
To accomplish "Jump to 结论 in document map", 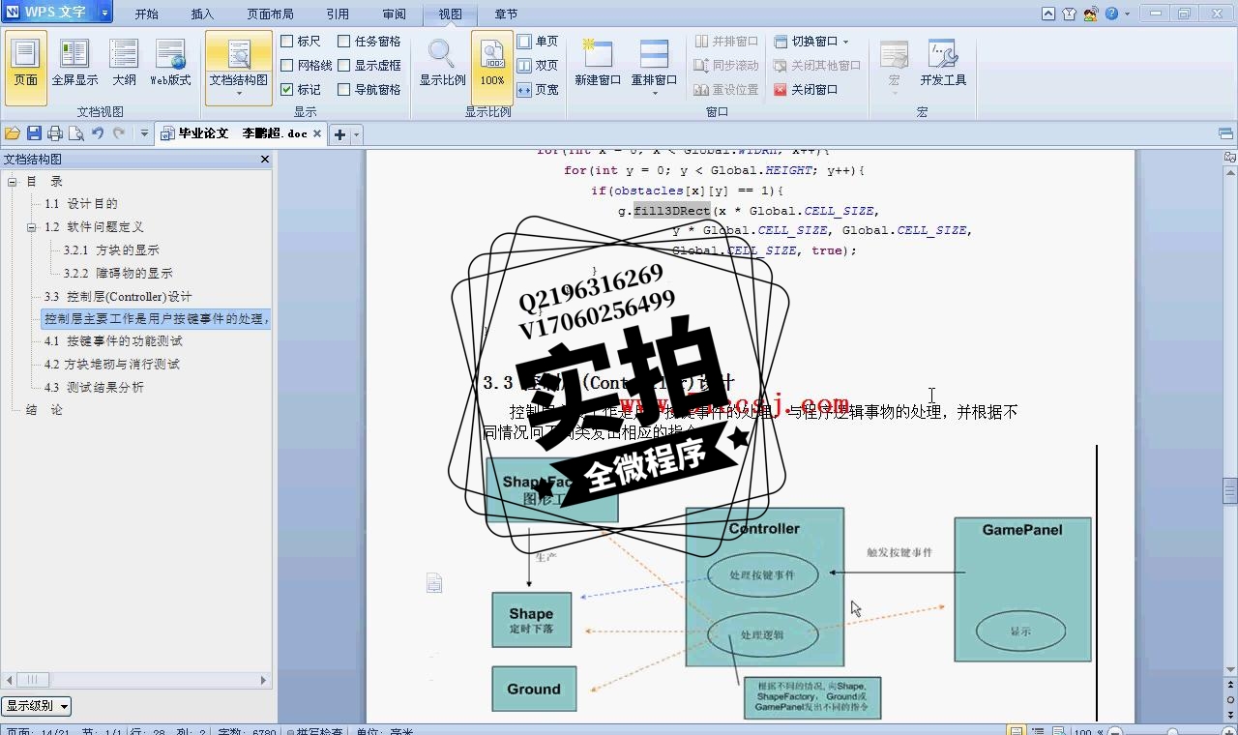I will [x=44, y=410].
